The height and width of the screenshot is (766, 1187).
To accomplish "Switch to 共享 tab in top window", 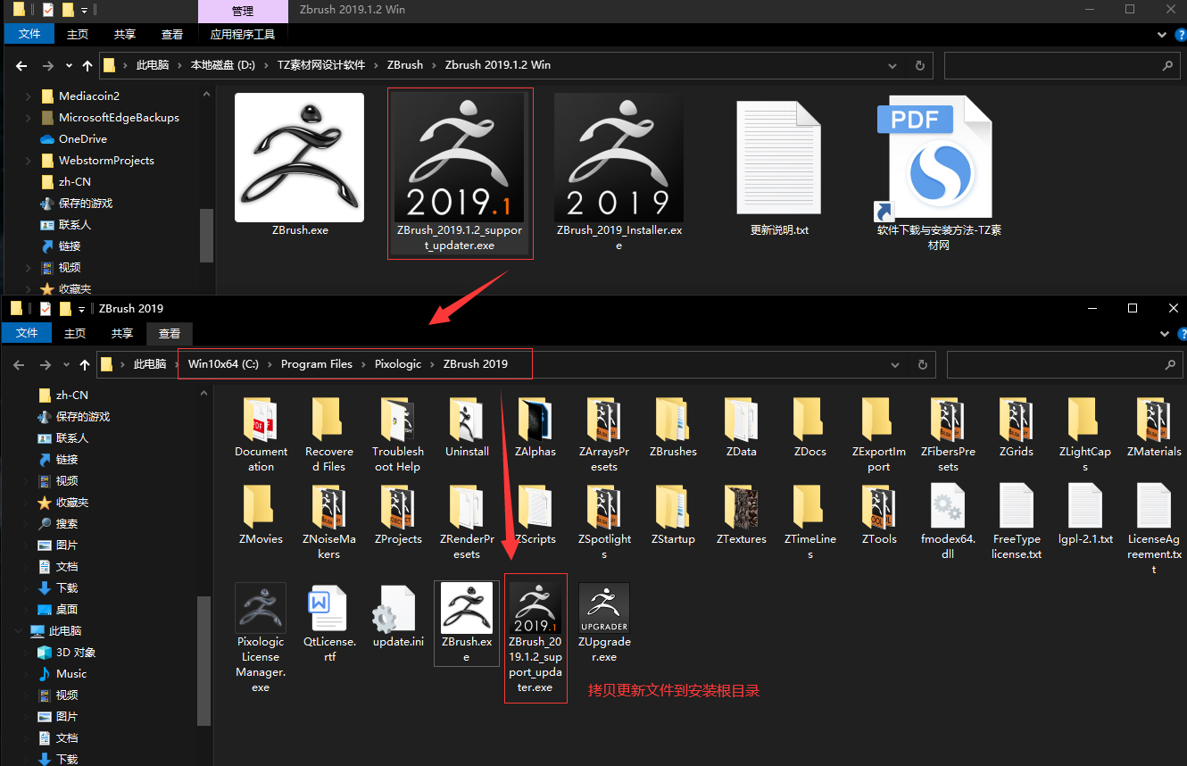I will [125, 34].
